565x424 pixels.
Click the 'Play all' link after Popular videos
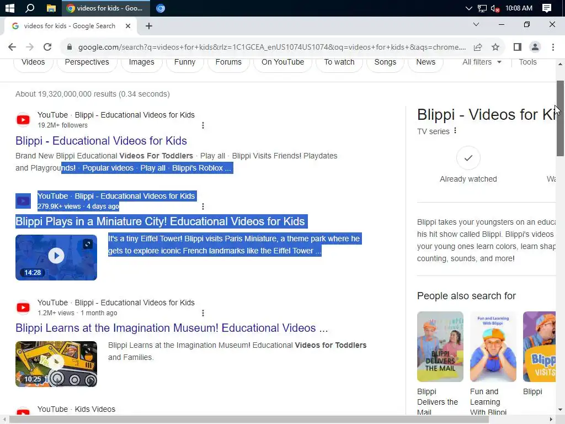[153, 168]
